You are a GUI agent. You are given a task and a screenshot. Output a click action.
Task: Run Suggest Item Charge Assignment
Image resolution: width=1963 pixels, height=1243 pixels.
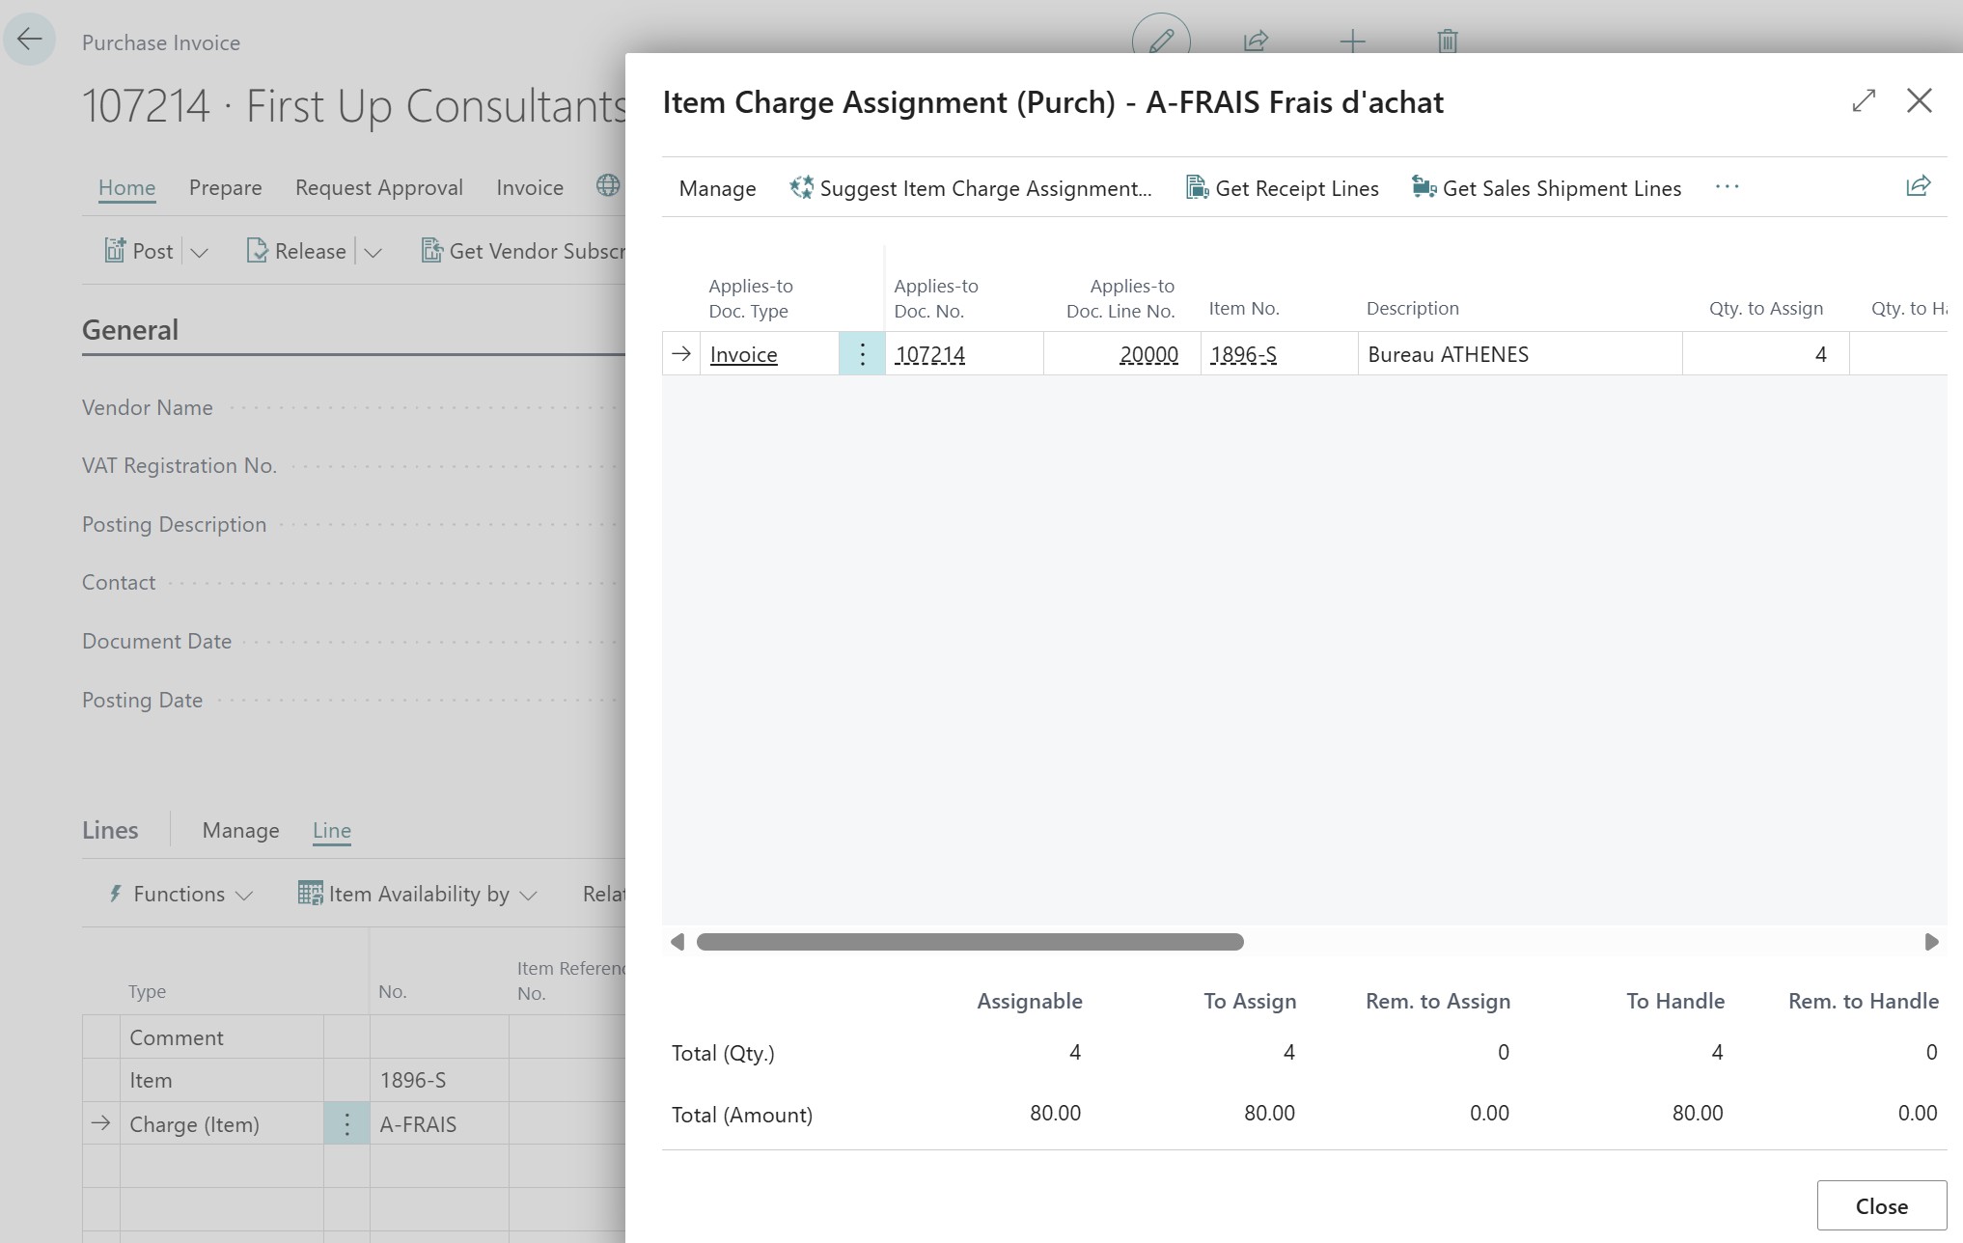971,187
